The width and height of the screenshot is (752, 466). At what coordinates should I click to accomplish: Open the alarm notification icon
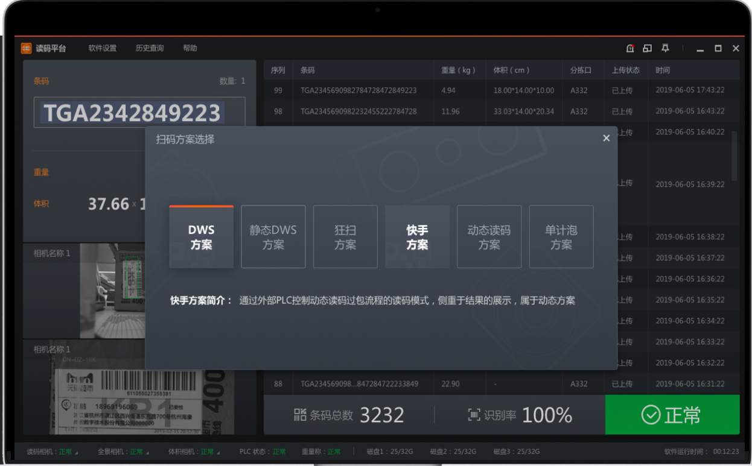pos(630,48)
